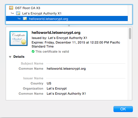Click the helloworld.letsencrypt.org certificate icon in tree
The height and width of the screenshot is (118, 138).
[x=25, y=19]
